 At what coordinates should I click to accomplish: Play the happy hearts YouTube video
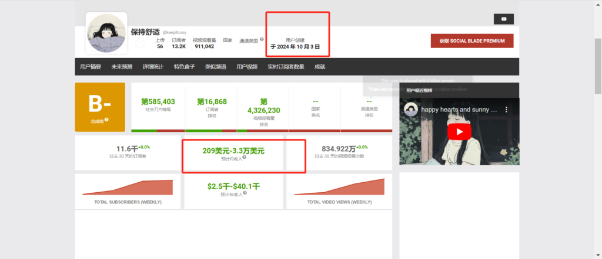pyautogui.click(x=459, y=132)
